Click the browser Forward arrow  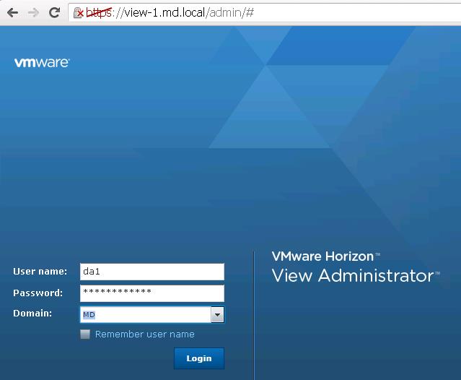point(33,13)
